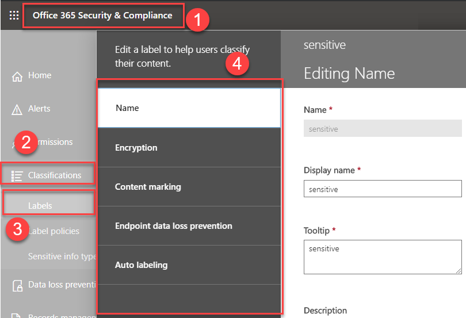Click the greyed-out Name field

point(382,129)
